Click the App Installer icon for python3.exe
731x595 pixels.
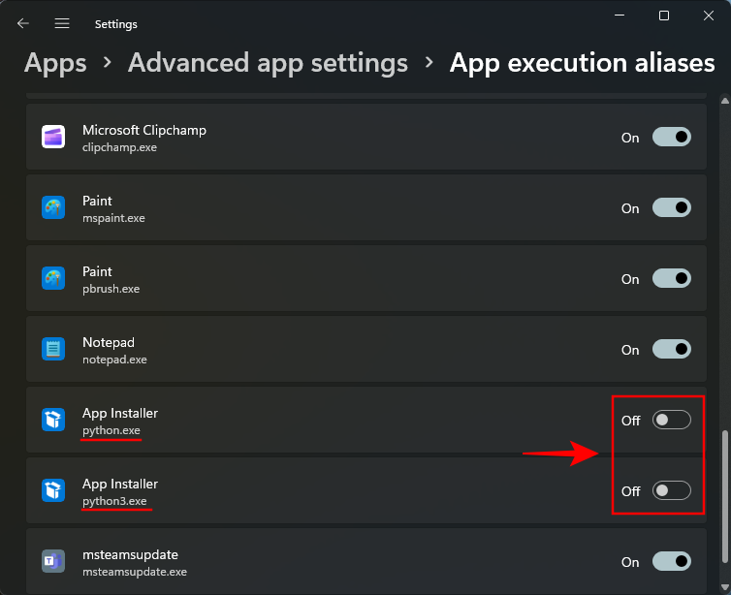(x=53, y=490)
